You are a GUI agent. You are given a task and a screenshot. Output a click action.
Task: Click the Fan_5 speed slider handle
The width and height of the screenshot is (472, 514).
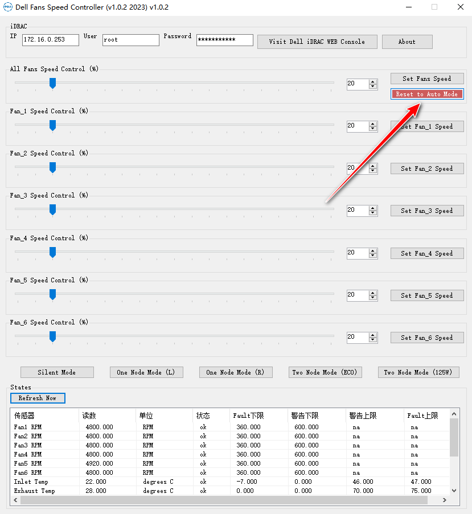pos(52,294)
